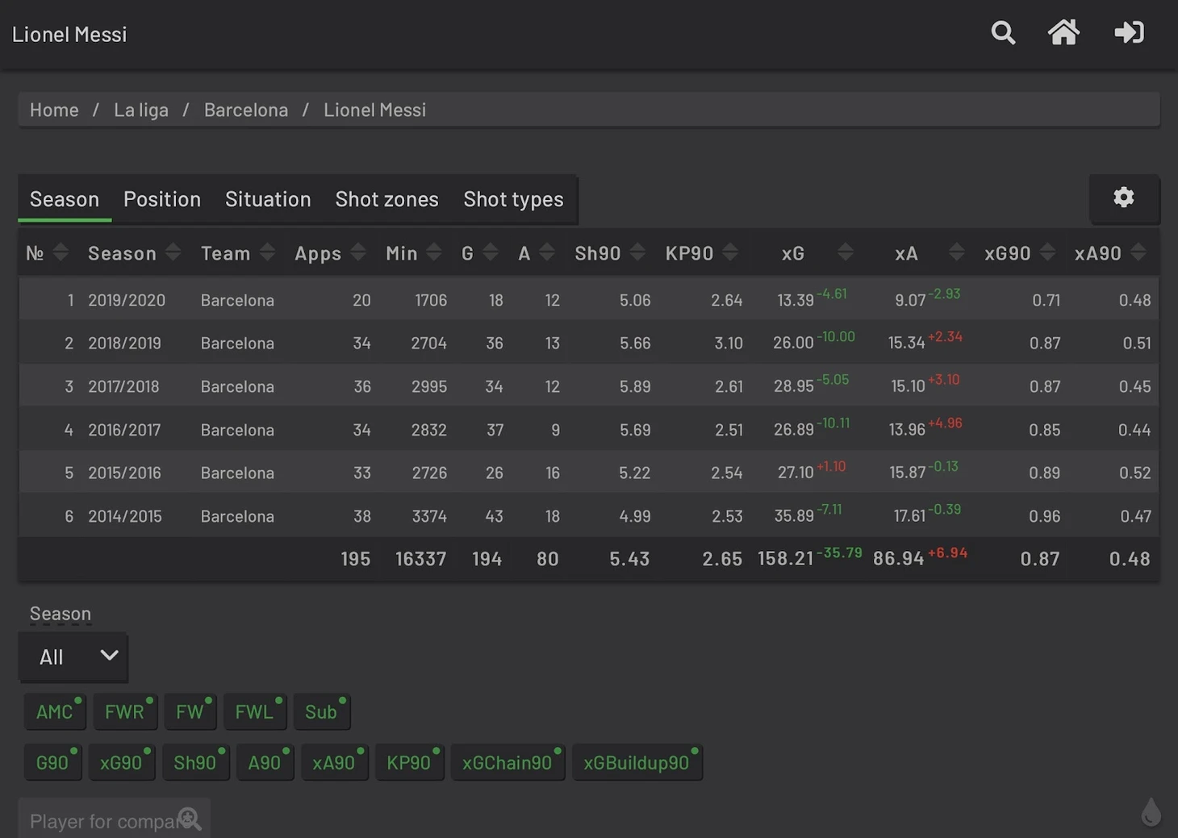Toggle the FWL position filter
Image resolution: width=1178 pixels, height=838 pixels.
click(254, 711)
